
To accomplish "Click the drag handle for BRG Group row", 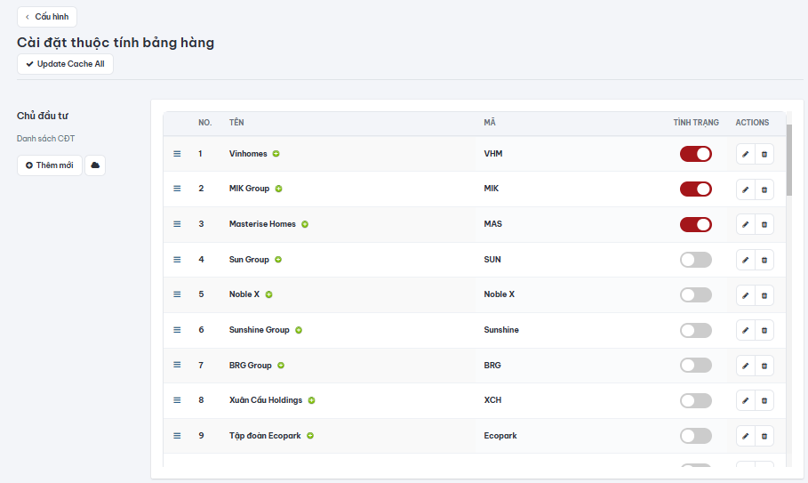I will coord(177,365).
